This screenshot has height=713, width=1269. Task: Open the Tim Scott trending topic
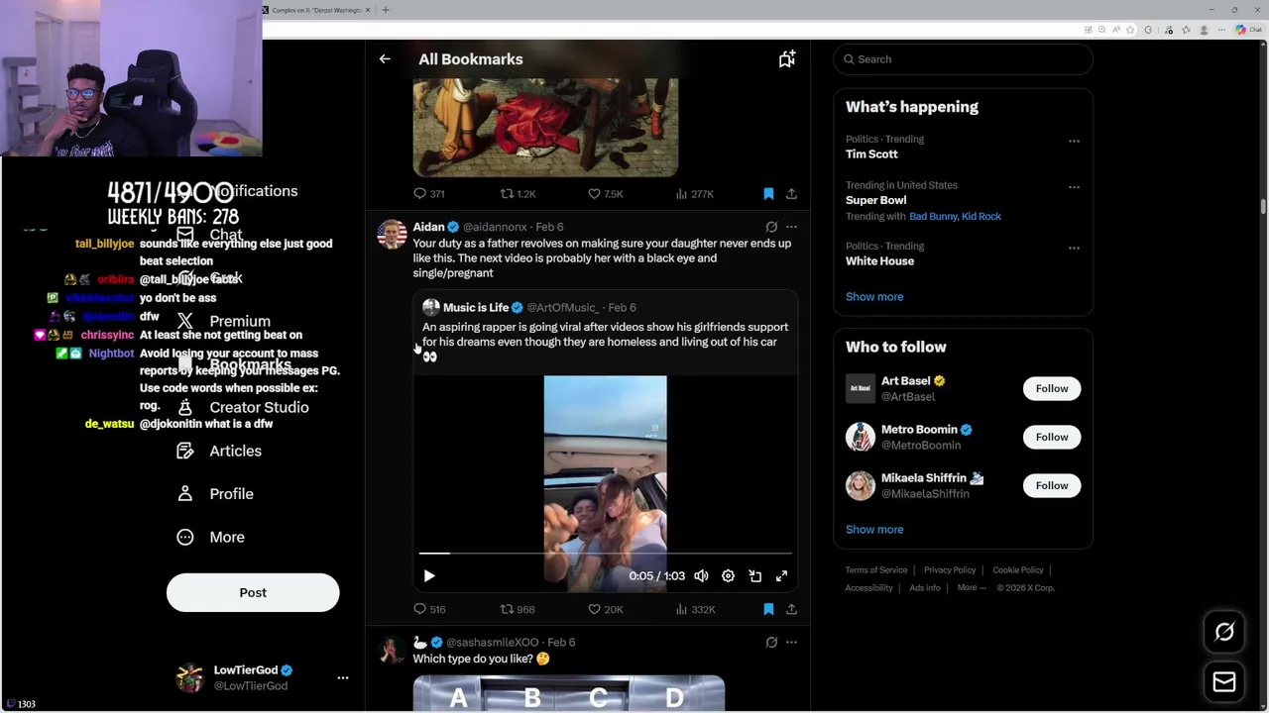(871, 153)
